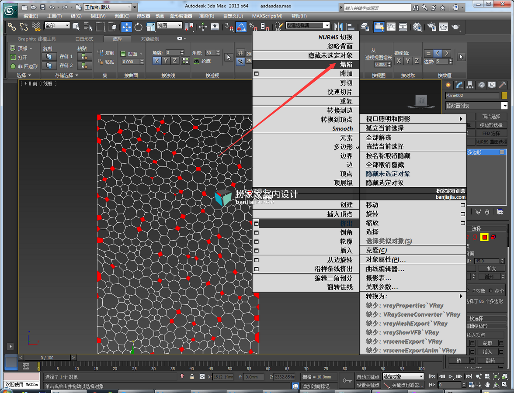Click the 自动关键点 button

point(368,376)
